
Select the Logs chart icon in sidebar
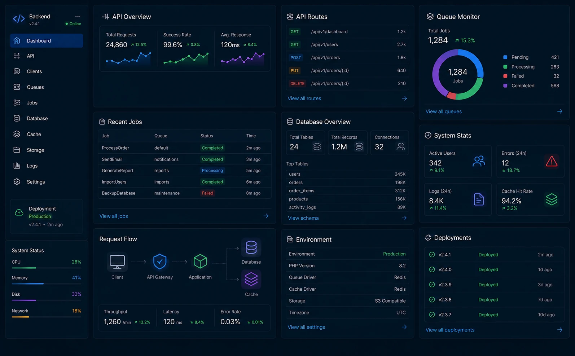click(17, 166)
